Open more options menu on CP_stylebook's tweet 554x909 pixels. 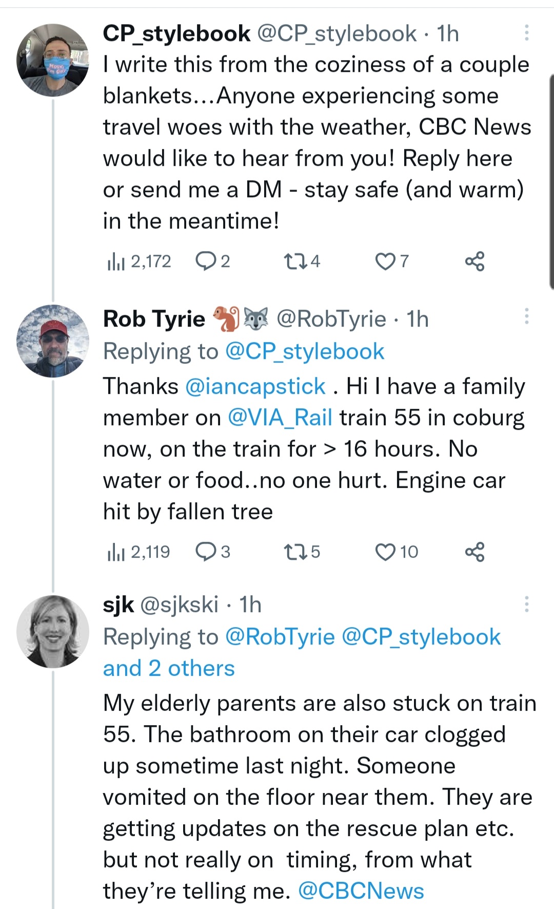pyautogui.click(x=526, y=33)
